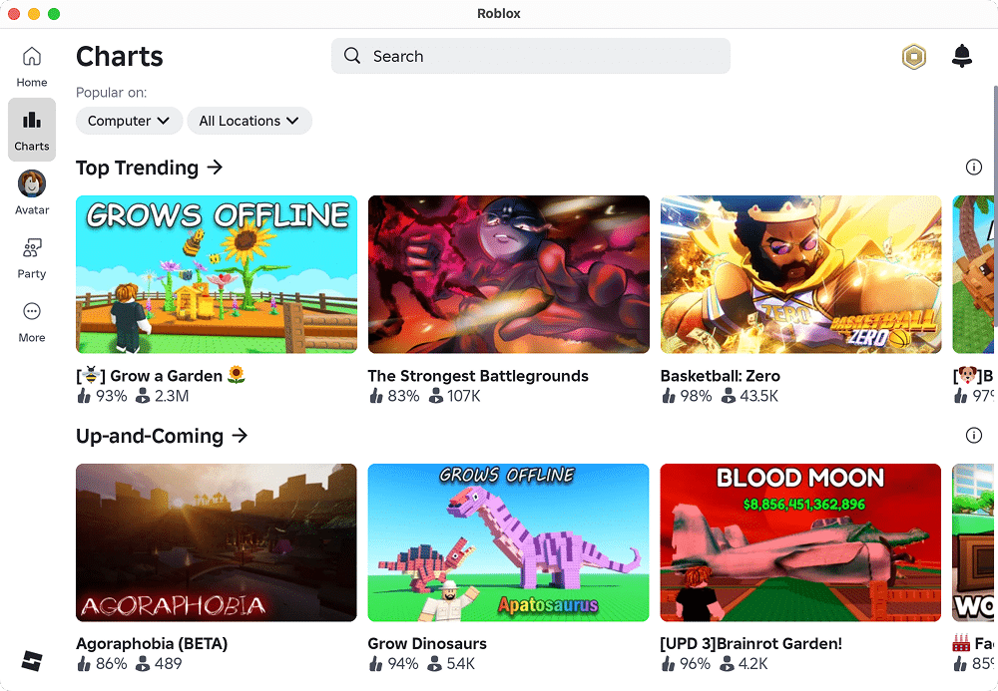
Task: Open the Up-and-Coming heading link
Action: [150, 436]
